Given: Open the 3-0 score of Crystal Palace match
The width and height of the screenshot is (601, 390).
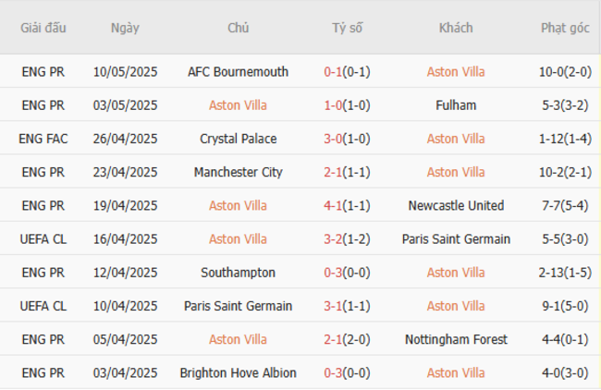Looking at the screenshot, I should (333, 139).
